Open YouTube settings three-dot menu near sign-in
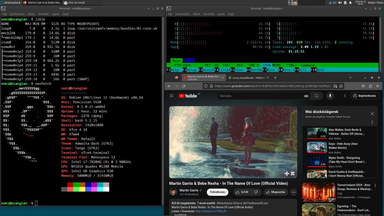This screenshot has width=384, height=216. (345, 96)
